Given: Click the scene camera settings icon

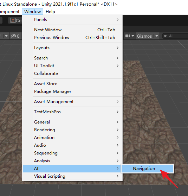Looking at the screenshot, I should point(128,36).
